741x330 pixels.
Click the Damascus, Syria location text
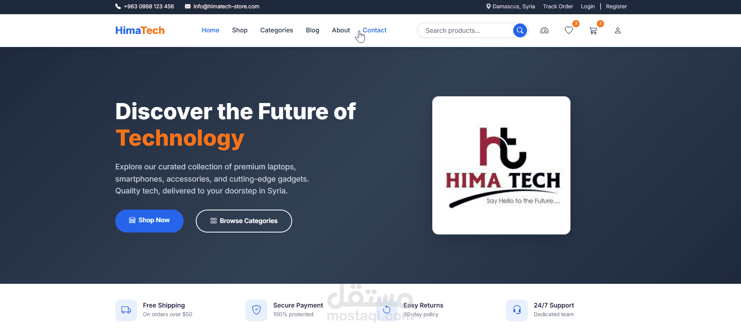click(x=514, y=6)
